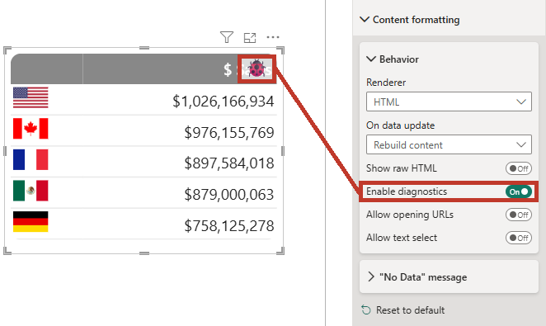Select the Germany flag image
The height and width of the screenshot is (326, 546).
(31, 221)
